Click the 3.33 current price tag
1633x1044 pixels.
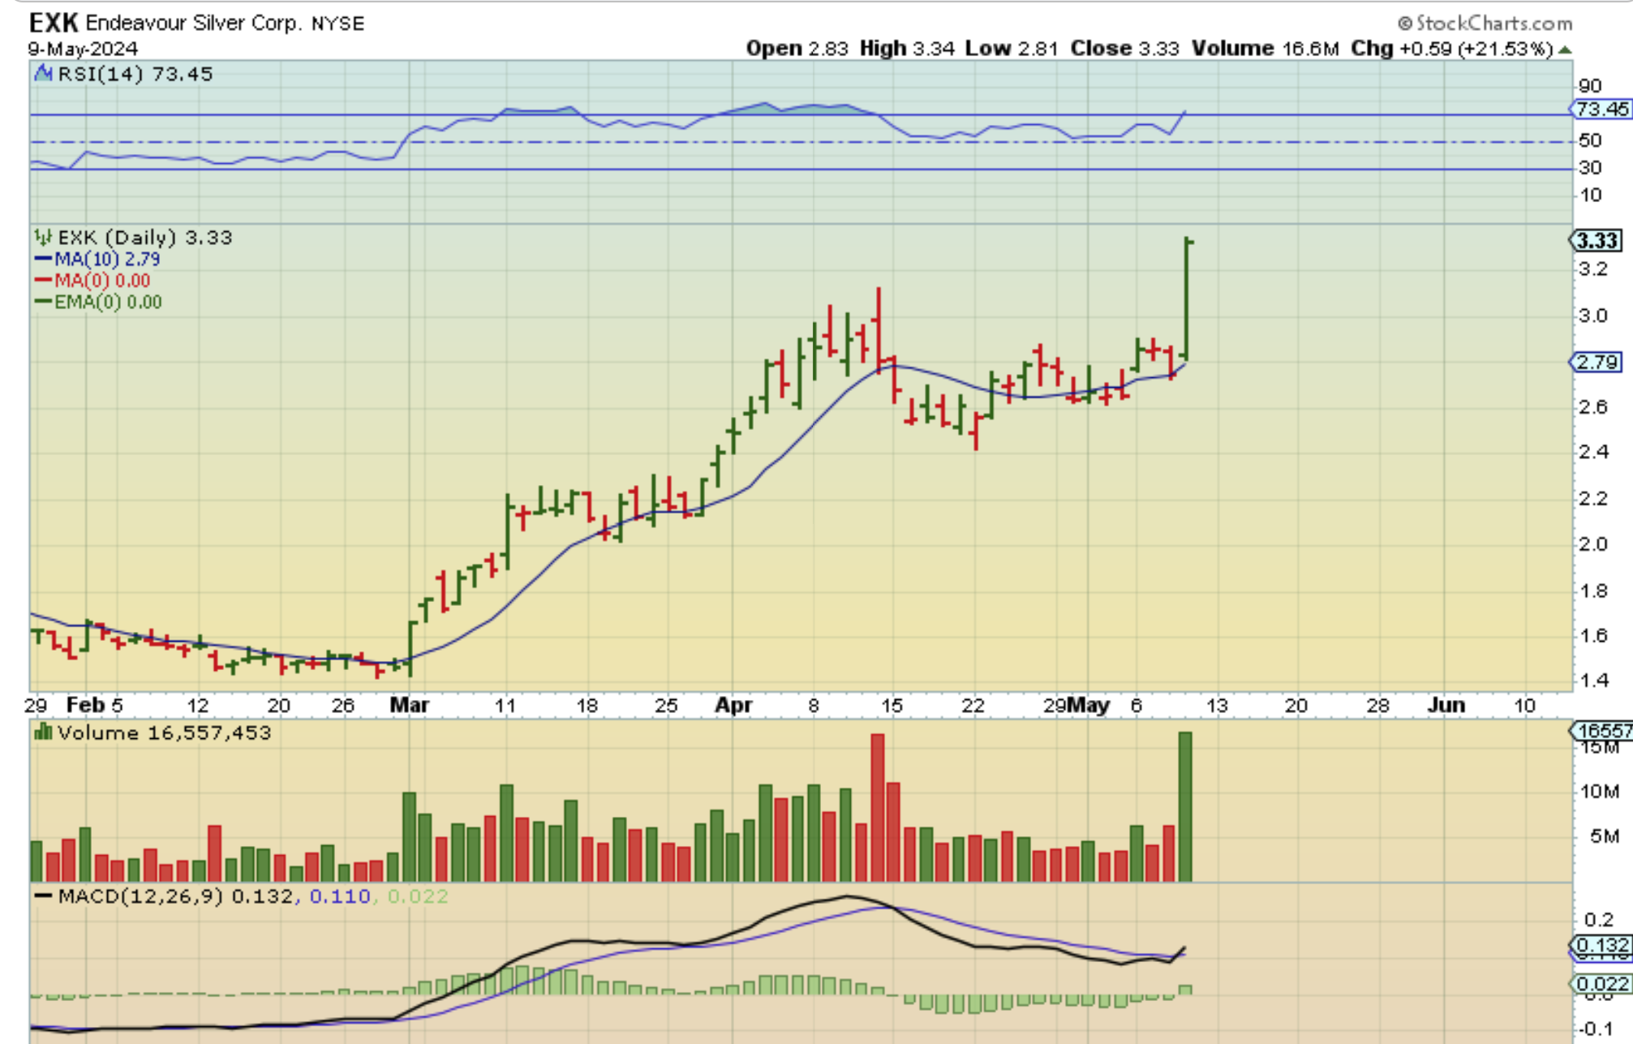click(x=1597, y=241)
